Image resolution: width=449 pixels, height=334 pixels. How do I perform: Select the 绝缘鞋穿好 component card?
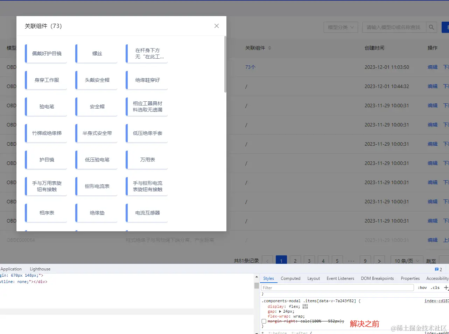tap(147, 80)
